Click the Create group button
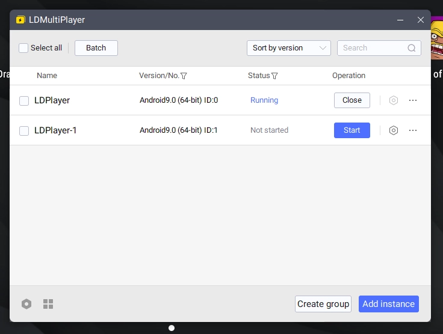 point(323,304)
